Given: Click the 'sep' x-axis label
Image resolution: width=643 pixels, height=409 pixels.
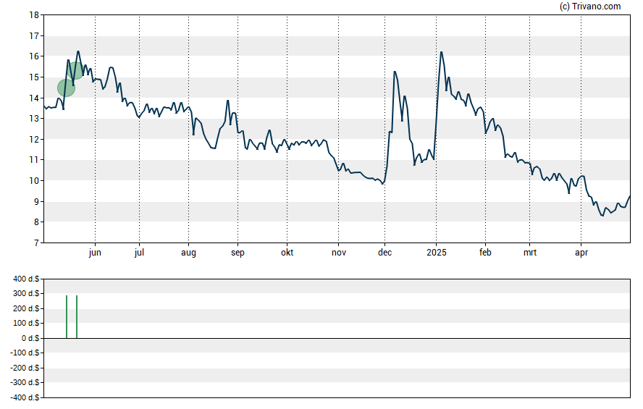Looking at the screenshot, I should [238, 253].
